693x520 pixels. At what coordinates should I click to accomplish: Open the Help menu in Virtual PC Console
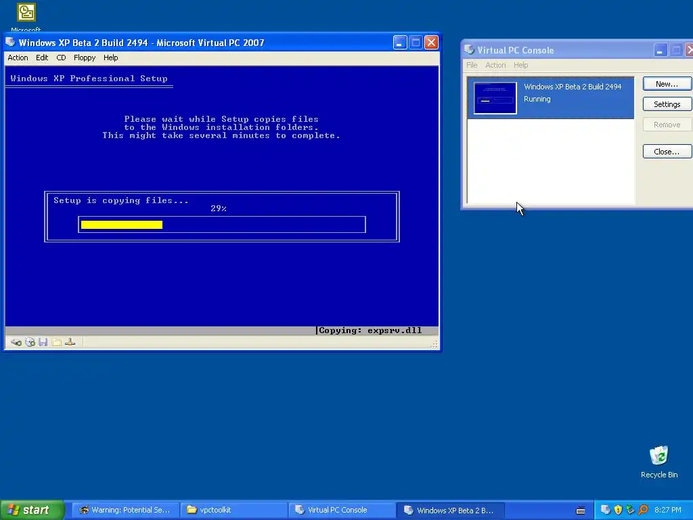520,65
